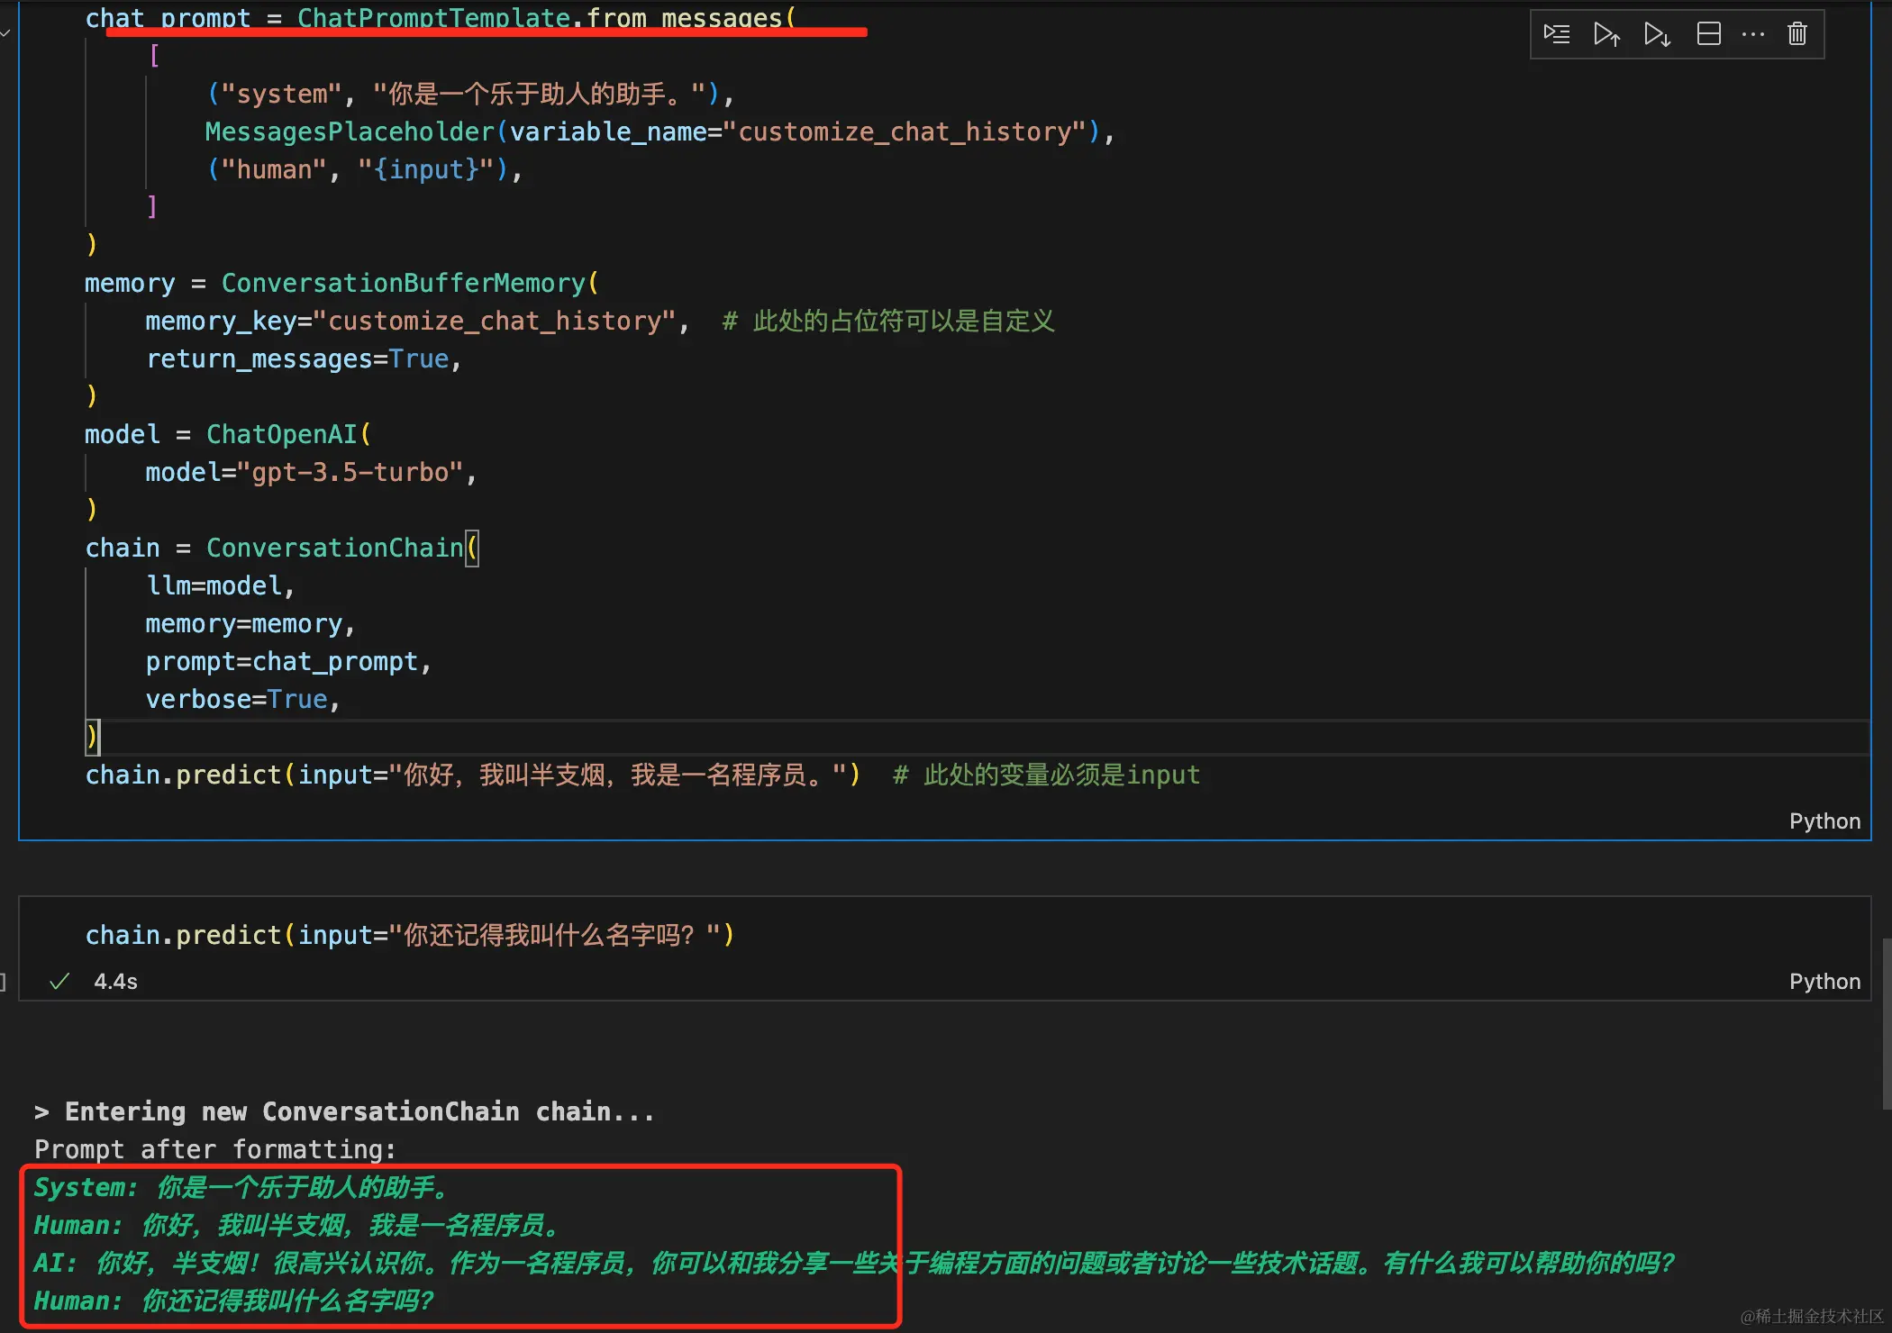Click the verbose=True argument line
The image size is (1892, 1333).
click(242, 700)
